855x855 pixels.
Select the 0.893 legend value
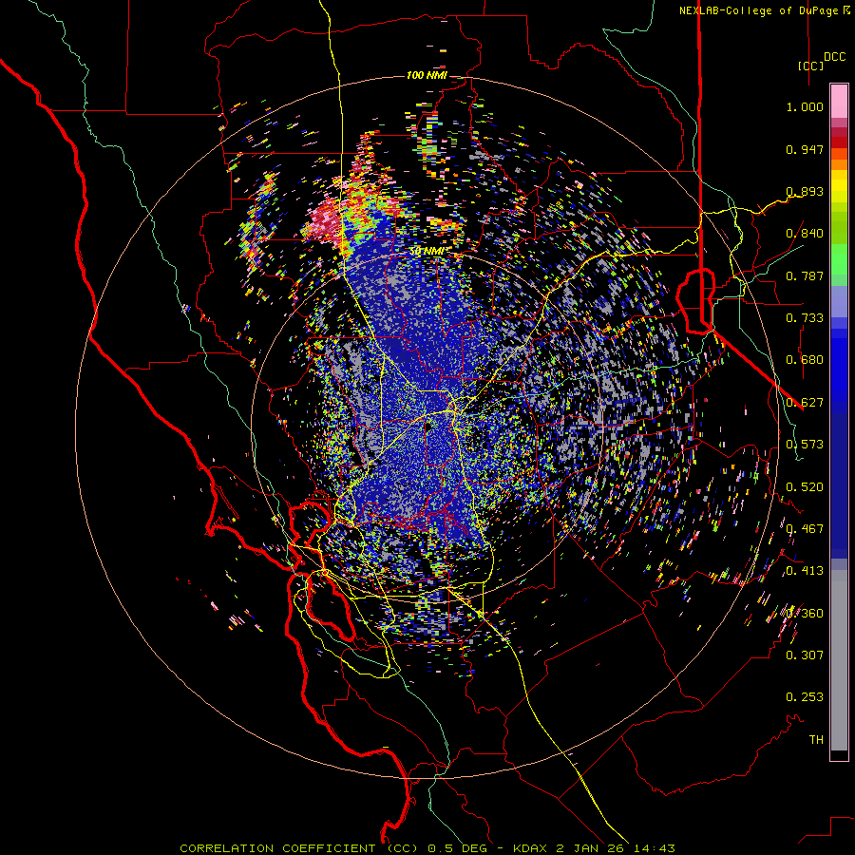tap(805, 191)
